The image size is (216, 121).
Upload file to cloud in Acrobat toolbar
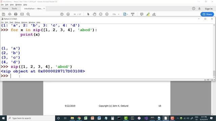click(x=9, y=14)
